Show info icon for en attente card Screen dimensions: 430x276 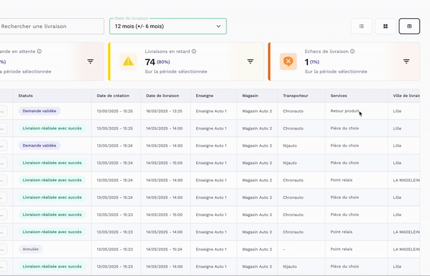click(x=39, y=51)
